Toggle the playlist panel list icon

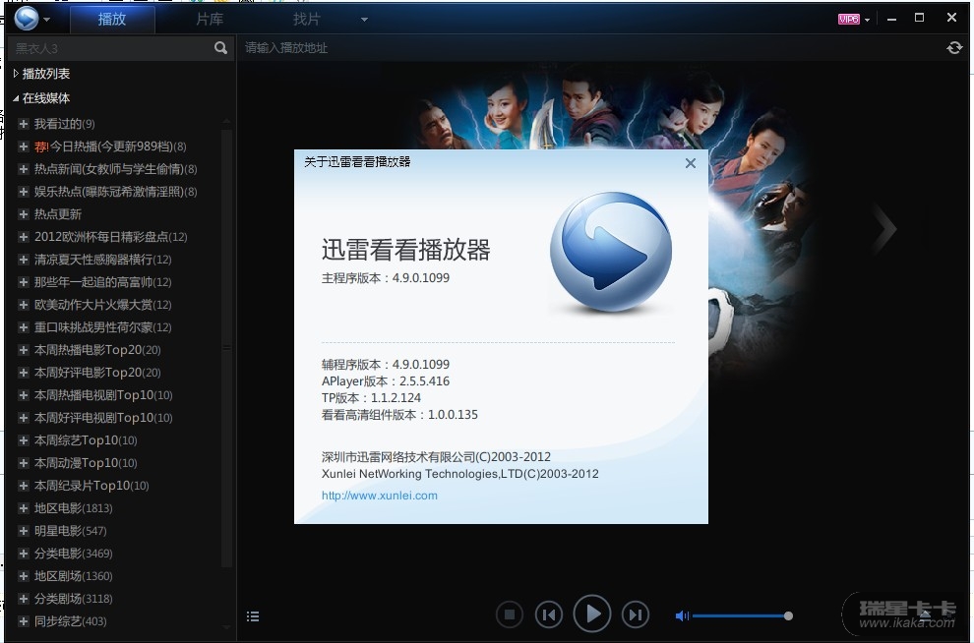[x=253, y=616]
